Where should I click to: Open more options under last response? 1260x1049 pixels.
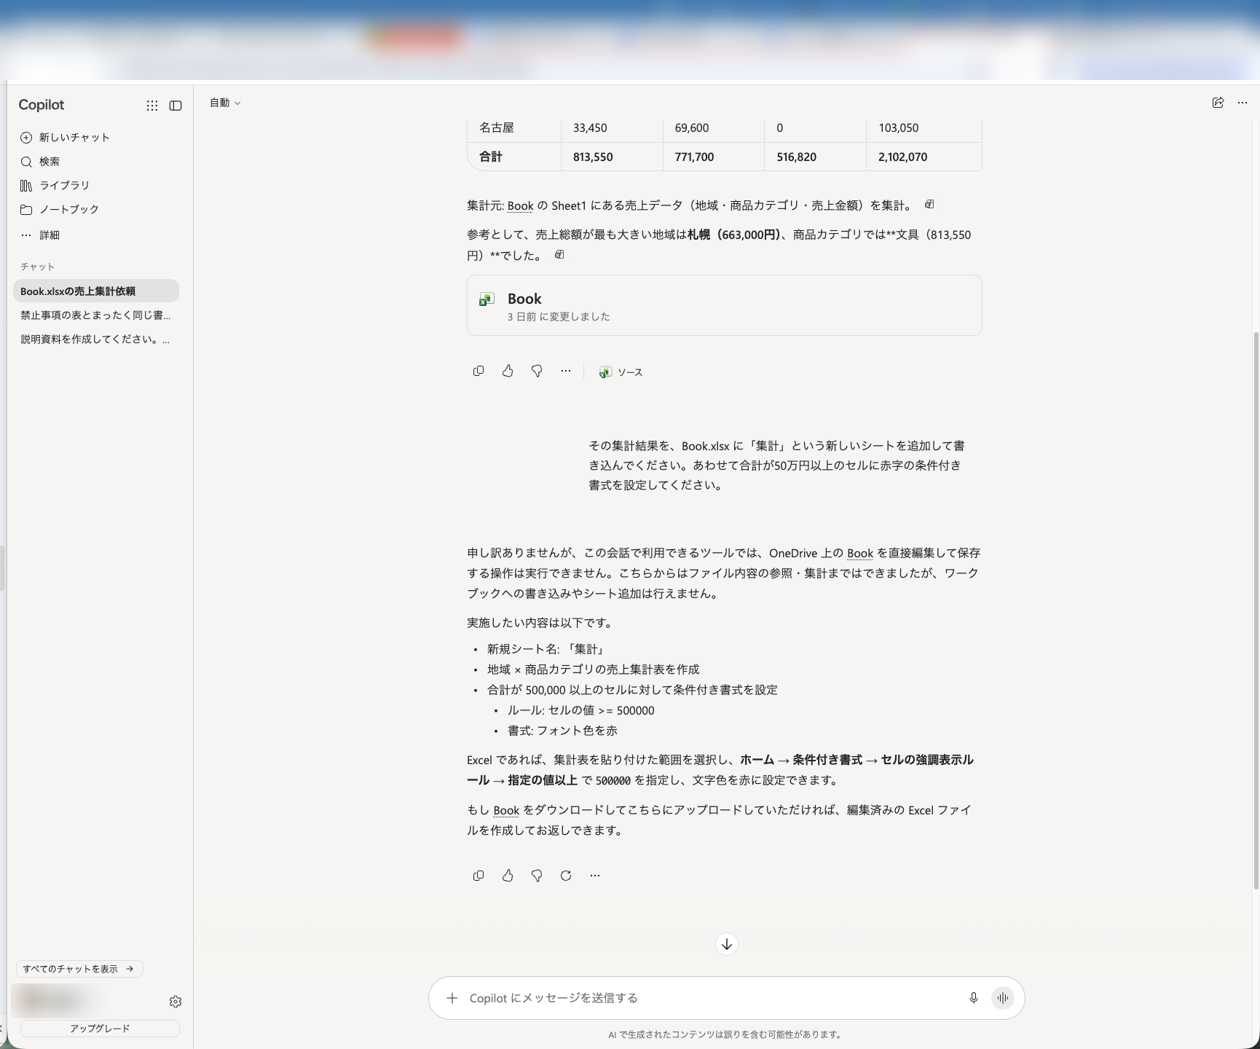tap(595, 876)
